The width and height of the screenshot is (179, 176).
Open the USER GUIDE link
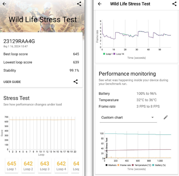(x=12, y=82)
